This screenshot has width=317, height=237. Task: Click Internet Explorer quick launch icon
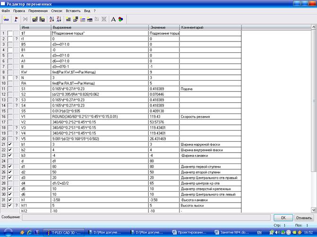[x=29, y=232]
